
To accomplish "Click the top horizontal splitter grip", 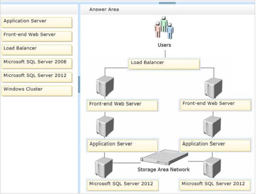I will [x=167, y=3].
